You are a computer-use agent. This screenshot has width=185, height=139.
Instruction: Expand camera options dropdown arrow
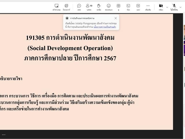pyautogui.click(x=167, y=7)
